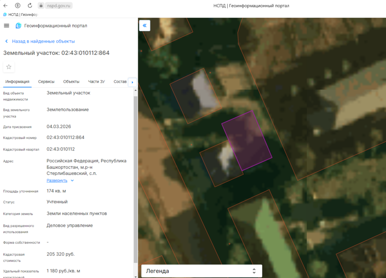Select the Информация tab
Screen dimensions: 386x278
(17, 82)
